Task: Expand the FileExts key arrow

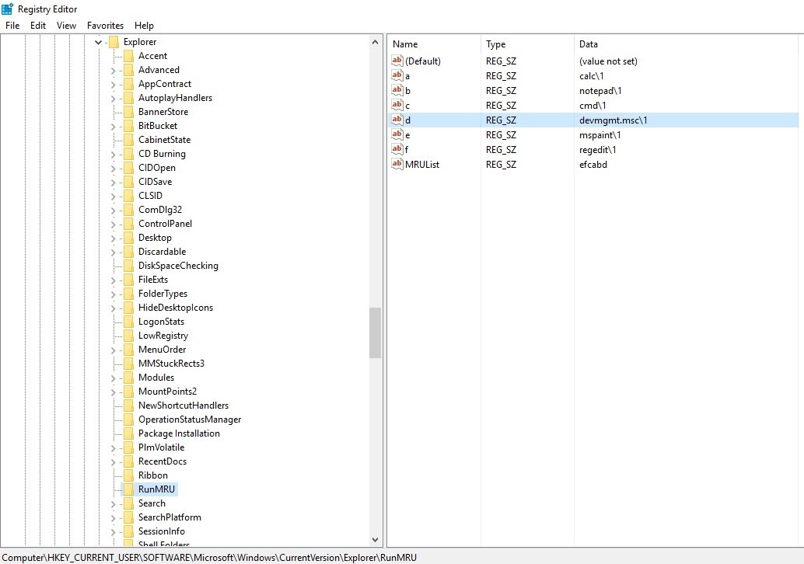Action: coord(114,280)
